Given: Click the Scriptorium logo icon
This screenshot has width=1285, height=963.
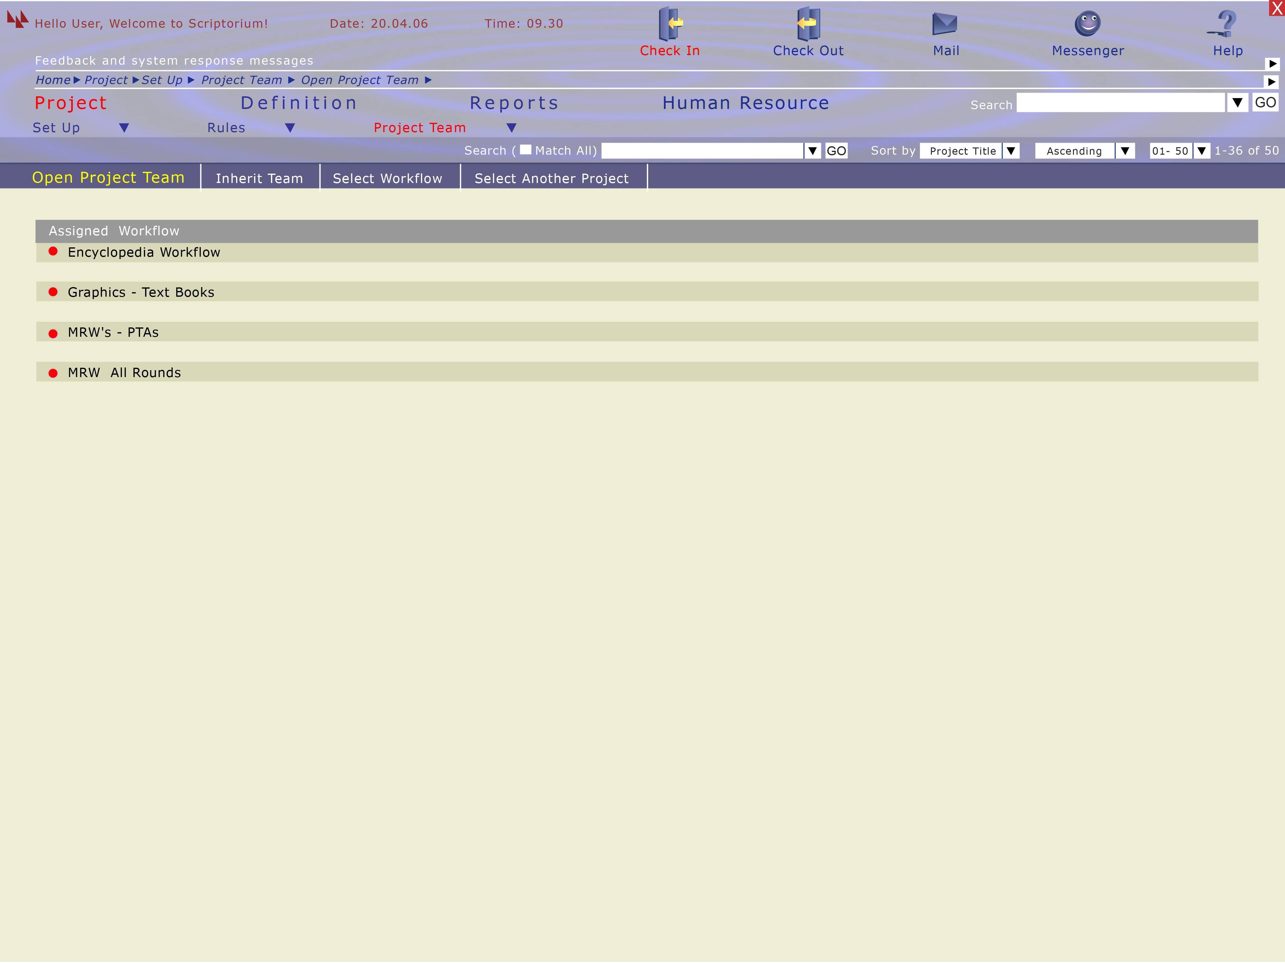Looking at the screenshot, I should (17, 19).
